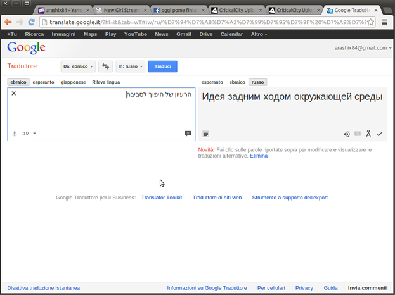Click the Russian translated text
Screen dimensions: 395x295
click(x=292, y=97)
